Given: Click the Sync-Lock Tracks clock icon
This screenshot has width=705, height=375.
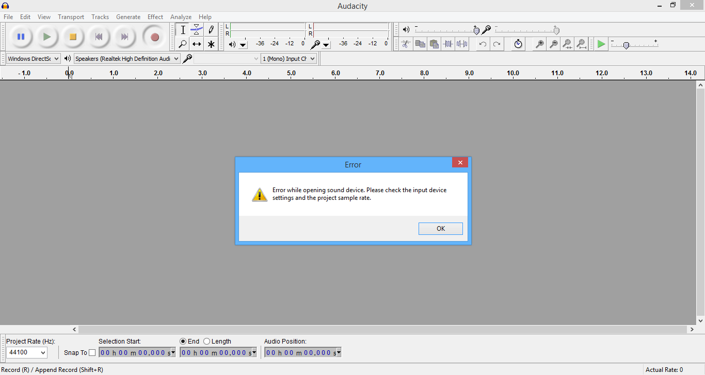Looking at the screenshot, I should [518, 44].
